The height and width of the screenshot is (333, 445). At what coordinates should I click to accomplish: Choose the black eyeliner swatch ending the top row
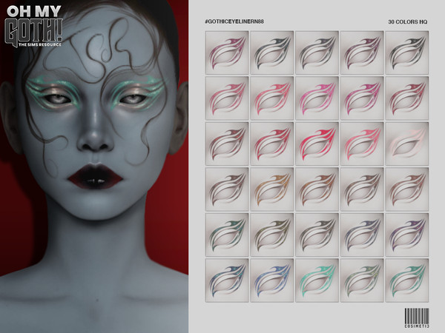408,53
